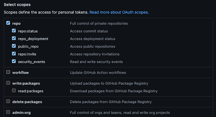Click the workflow scope label
The height and width of the screenshot is (117, 216).
pyautogui.click(x=20, y=73)
